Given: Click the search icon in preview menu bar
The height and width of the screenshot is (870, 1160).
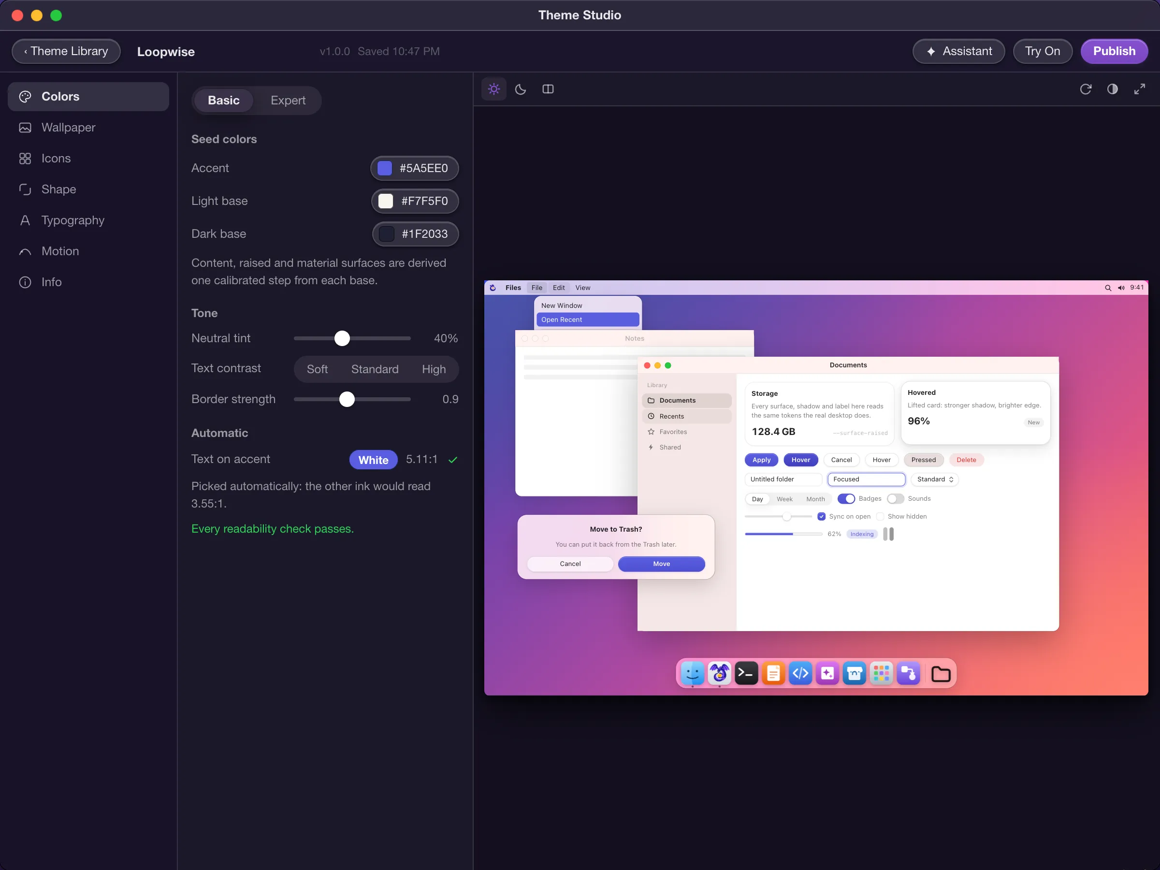Looking at the screenshot, I should point(1108,288).
